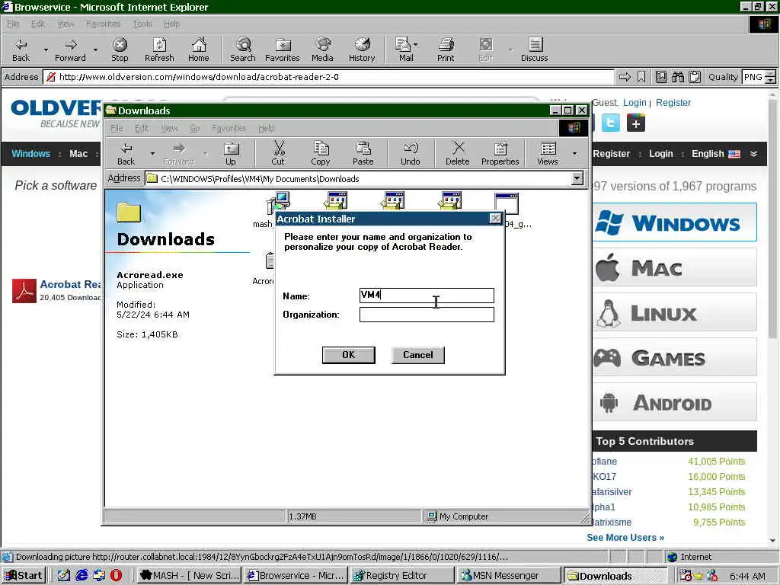Click the Up folder icon in Downloads window
780x585 pixels.
pyautogui.click(x=231, y=153)
